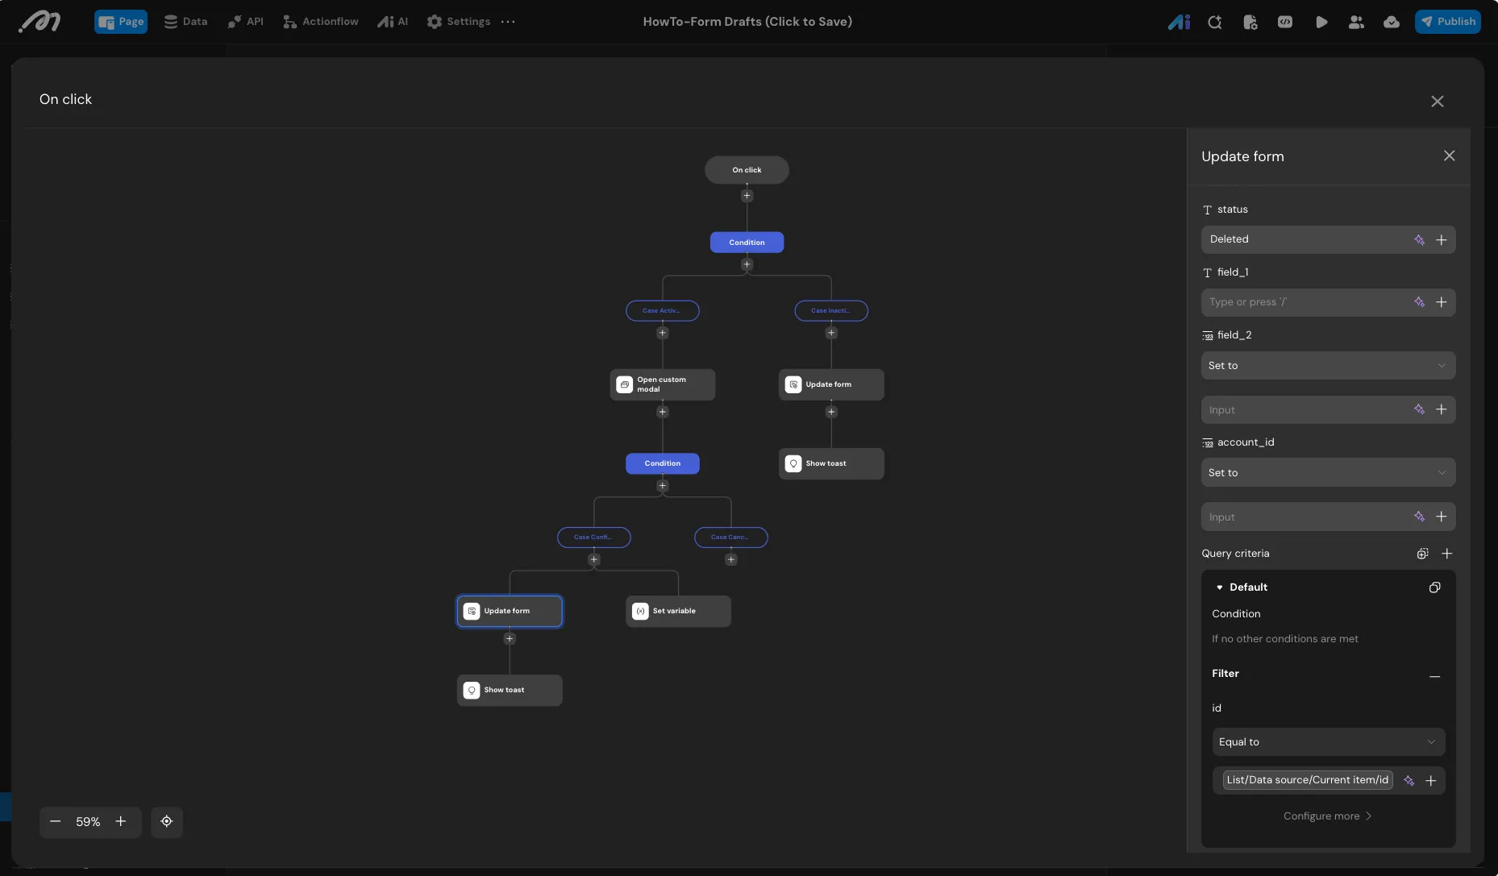Expand Configure more options
The height and width of the screenshot is (876, 1498).
1328,816
